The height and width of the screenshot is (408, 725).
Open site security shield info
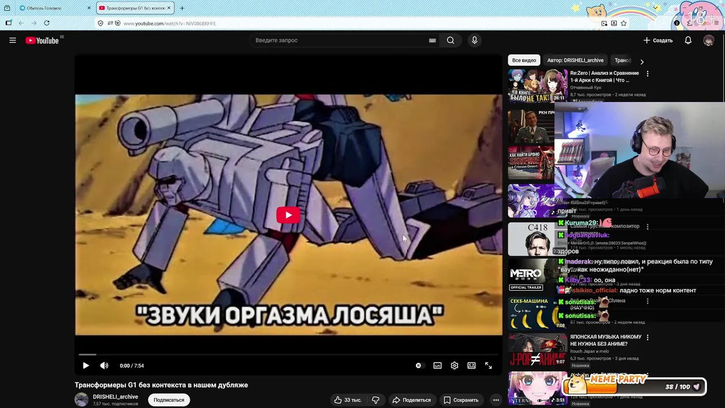click(100, 23)
